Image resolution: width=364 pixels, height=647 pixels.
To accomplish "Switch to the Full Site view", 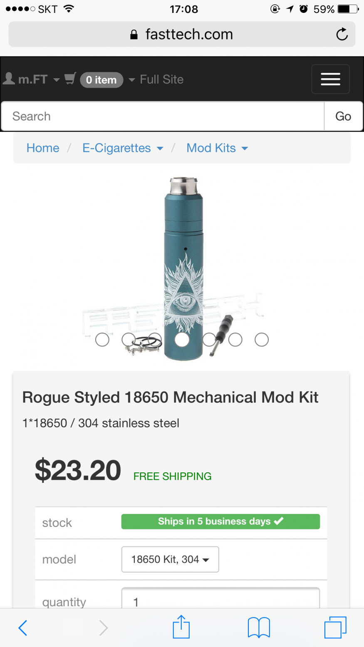I will 161,79.
